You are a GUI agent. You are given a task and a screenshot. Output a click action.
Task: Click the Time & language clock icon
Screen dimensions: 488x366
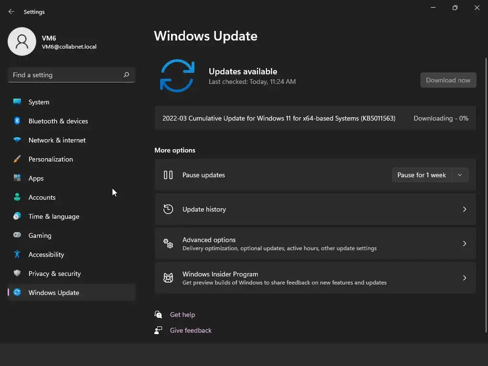17,216
